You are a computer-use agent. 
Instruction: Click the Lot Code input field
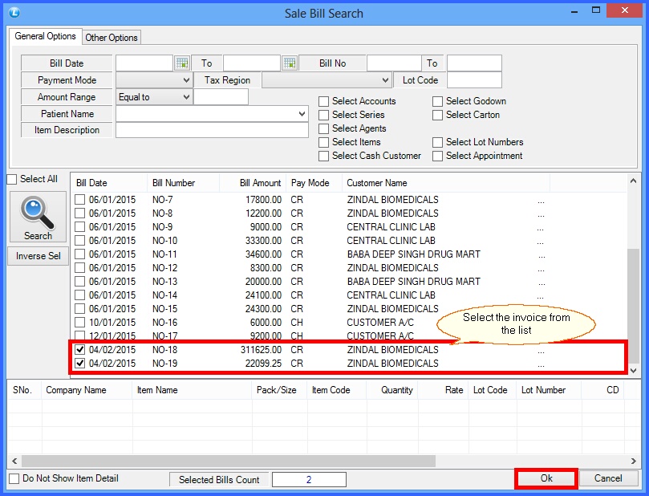[474, 80]
